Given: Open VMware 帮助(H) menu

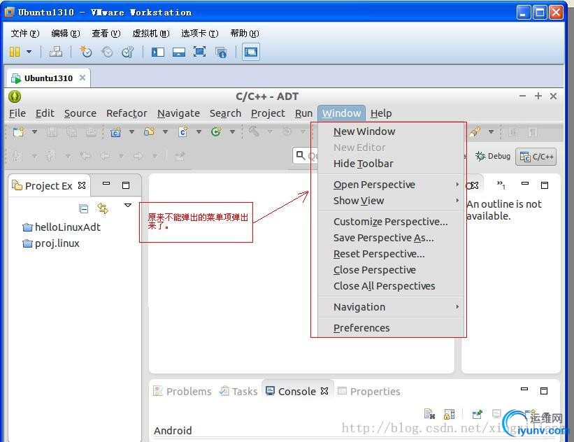Looking at the screenshot, I should point(245,34).
